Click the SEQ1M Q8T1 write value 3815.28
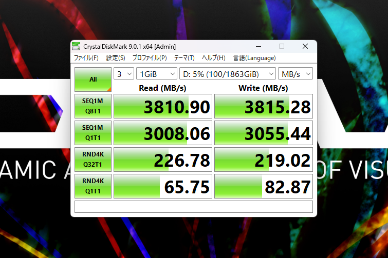Image resolution: width=388 pixels, height=258 pixels. [x=264, y=106]
